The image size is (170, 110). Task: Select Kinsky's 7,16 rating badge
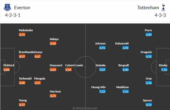click(164, 70)
